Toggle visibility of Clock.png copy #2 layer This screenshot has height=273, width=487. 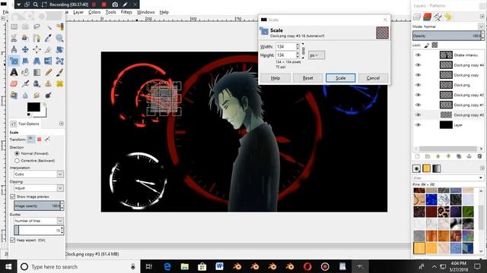pos(418,95)
